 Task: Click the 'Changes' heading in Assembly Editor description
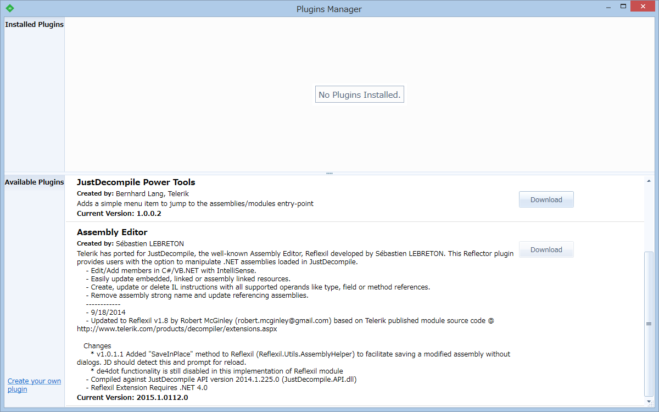97,346
